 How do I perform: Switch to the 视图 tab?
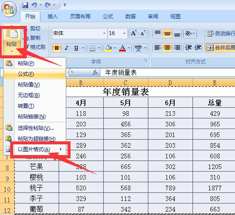click(x=176, y=16)
